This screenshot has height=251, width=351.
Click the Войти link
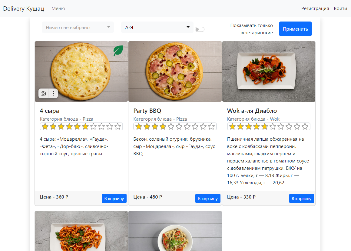[x=340, y=8]
